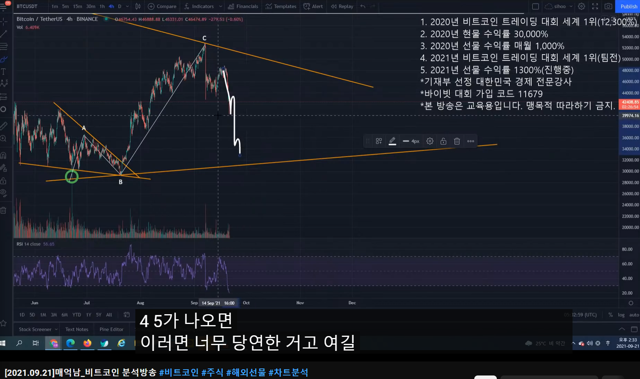Switch to the 30m timeframe
640x379 pixels.
point(90,6)
